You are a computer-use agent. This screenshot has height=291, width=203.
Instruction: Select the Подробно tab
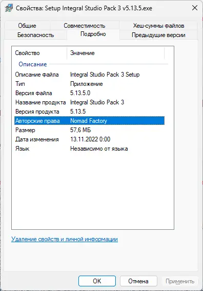[93, 34]
